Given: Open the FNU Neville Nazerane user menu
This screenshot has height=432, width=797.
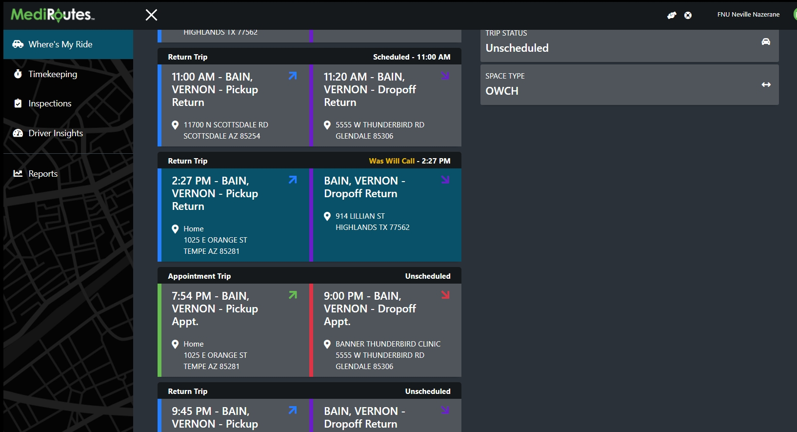Looking at the screenshot, I should (x=748, y=15).
